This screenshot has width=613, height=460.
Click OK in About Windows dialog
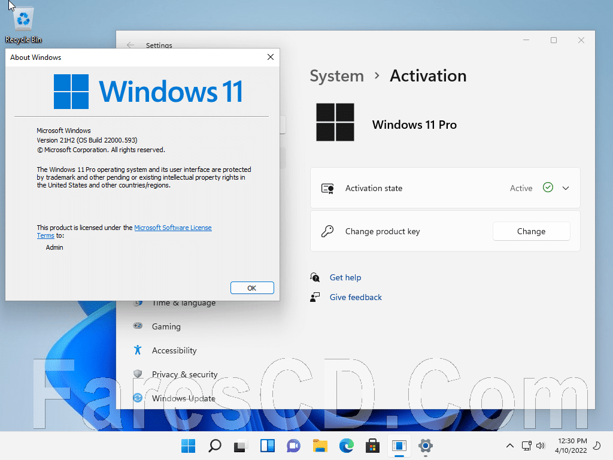252,288
